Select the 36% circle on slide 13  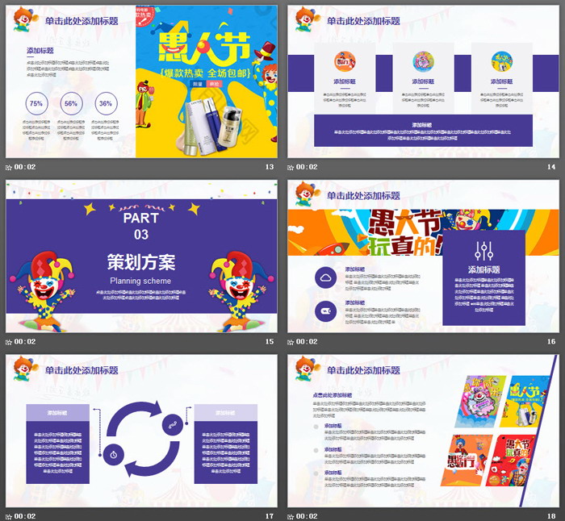click(x=105, y=104)
